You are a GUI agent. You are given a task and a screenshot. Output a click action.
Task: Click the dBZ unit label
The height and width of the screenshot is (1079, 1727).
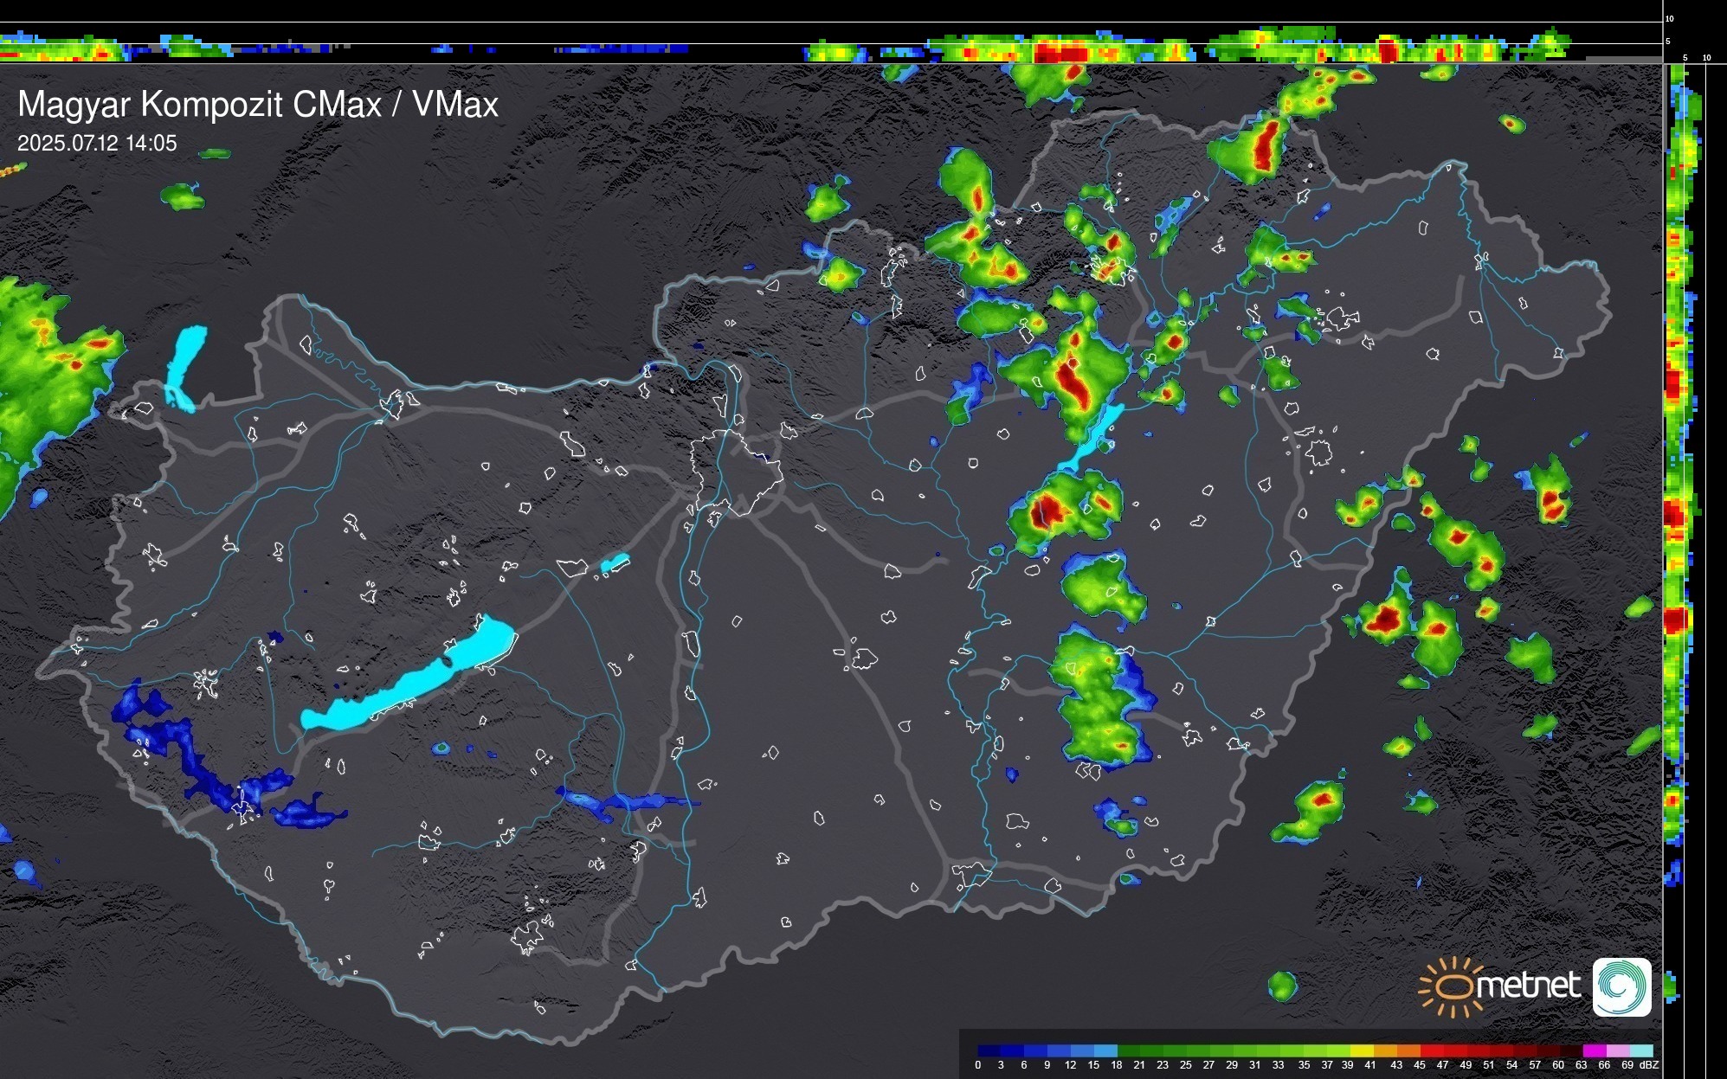pos(1648,1065)
